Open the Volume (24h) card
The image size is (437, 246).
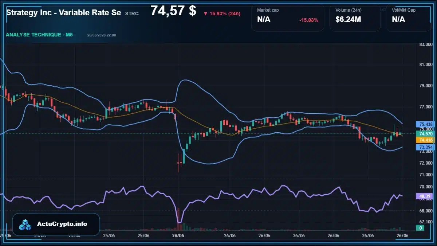355,18
